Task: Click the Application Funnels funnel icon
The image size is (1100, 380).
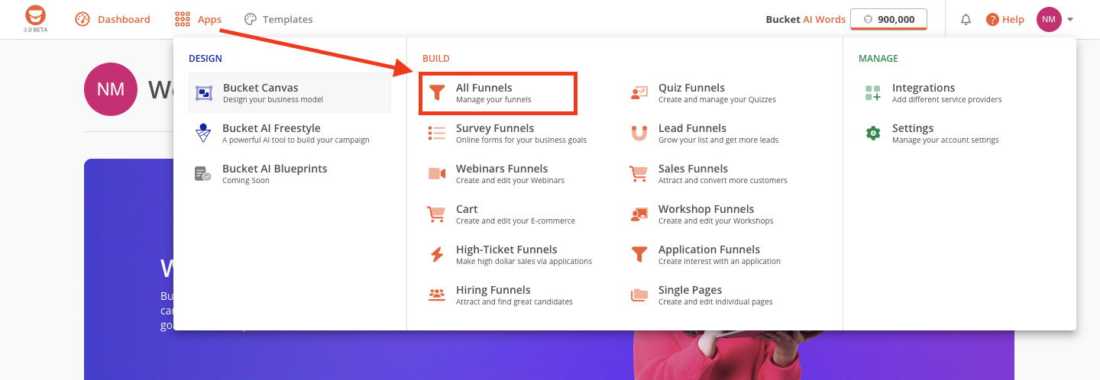Action: (639, 255)
